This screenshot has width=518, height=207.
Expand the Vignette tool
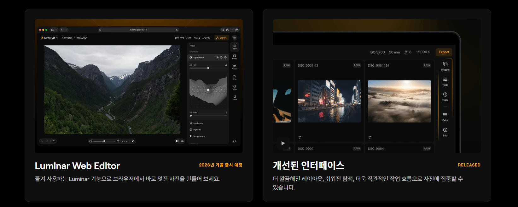pyautogui.click(x=208, y=130)
